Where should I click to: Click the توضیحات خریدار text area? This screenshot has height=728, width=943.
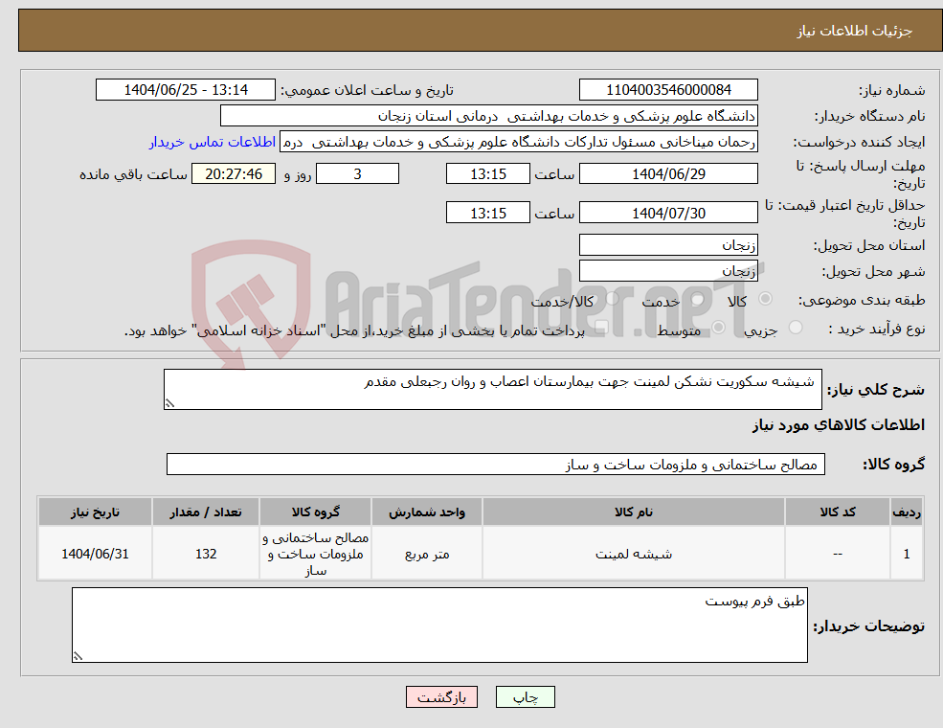[438, 623]
